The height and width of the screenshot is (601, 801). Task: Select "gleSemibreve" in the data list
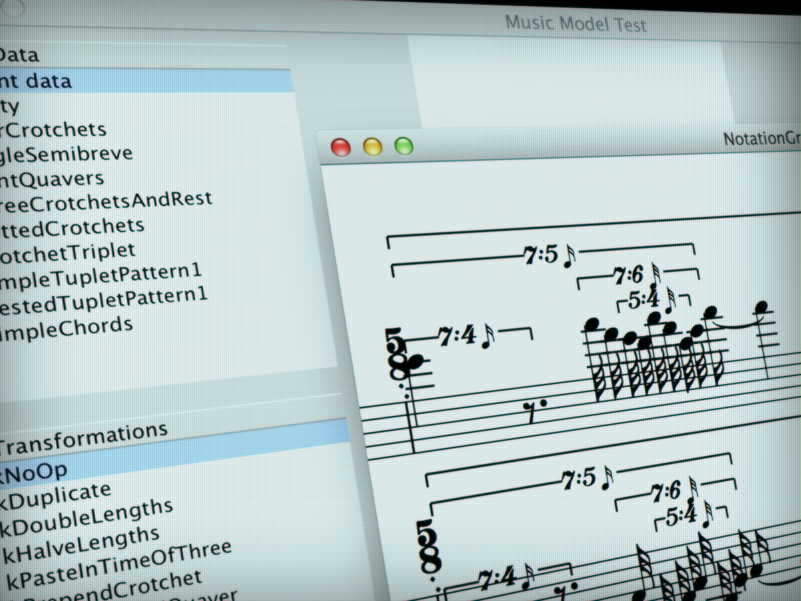(x=67, y=154)
